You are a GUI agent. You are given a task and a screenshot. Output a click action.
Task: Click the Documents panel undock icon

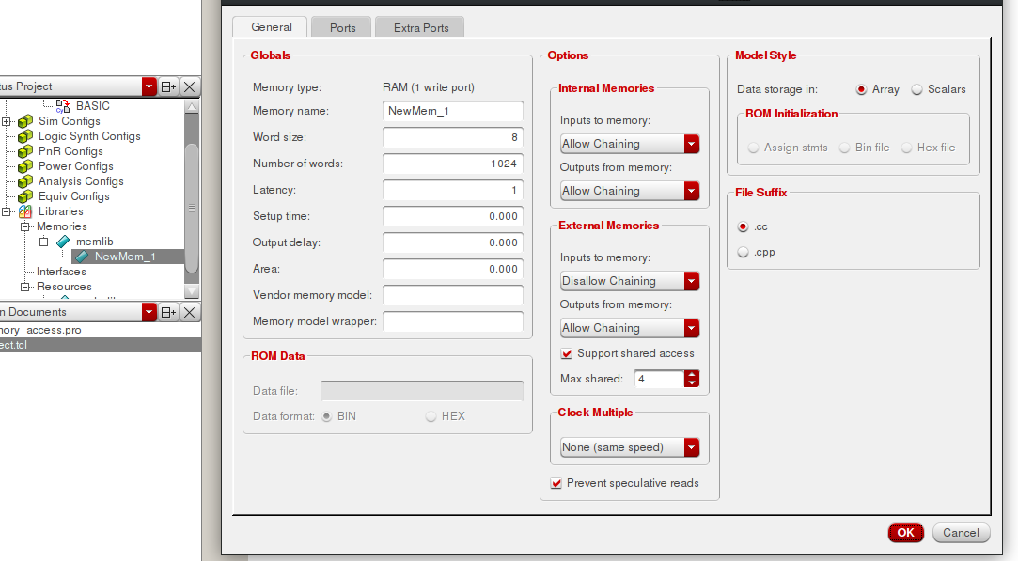tap(168, 312)
